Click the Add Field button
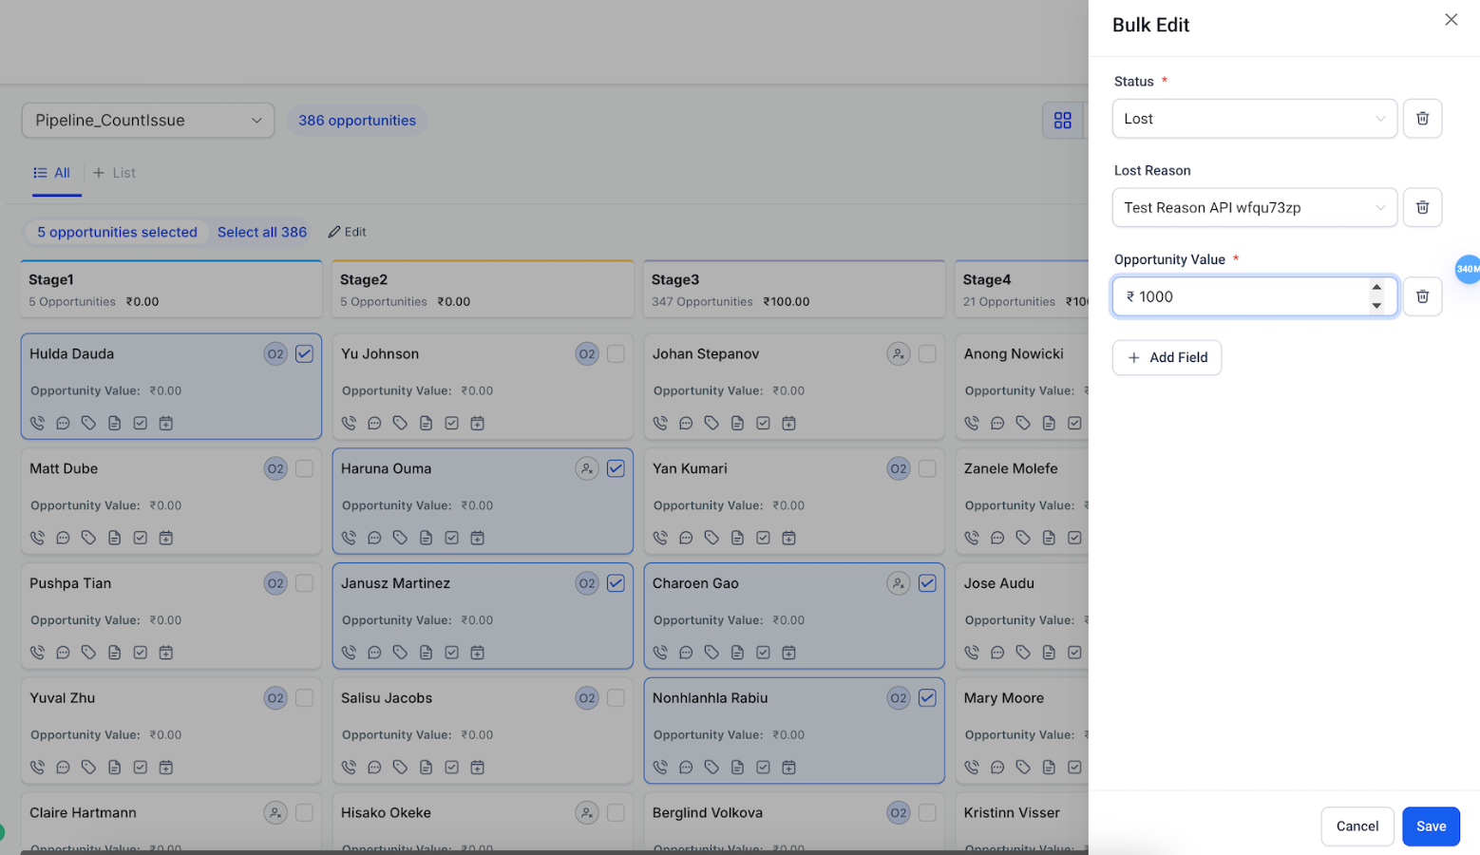Image resolution: width=1480 pixels, height=855 pixels. click(x=1167, y=357)
